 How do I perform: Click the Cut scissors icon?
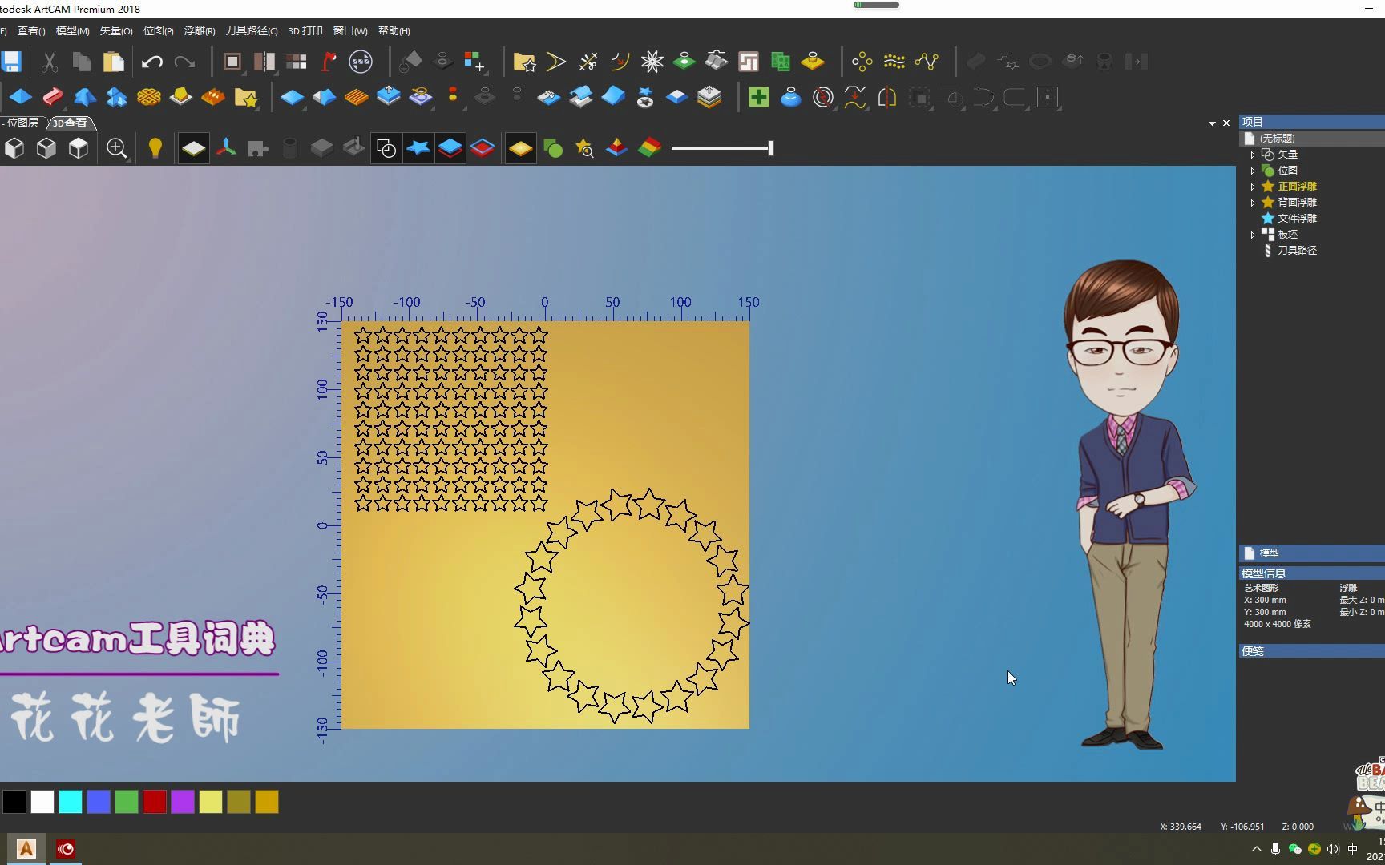pyautogui.click(x=49, y=62)
